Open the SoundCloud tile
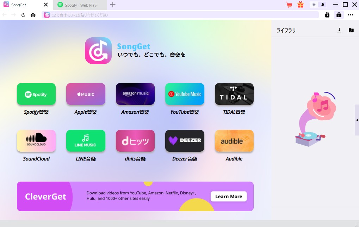Viewport: 359px width, 227px height. [36, 141]
